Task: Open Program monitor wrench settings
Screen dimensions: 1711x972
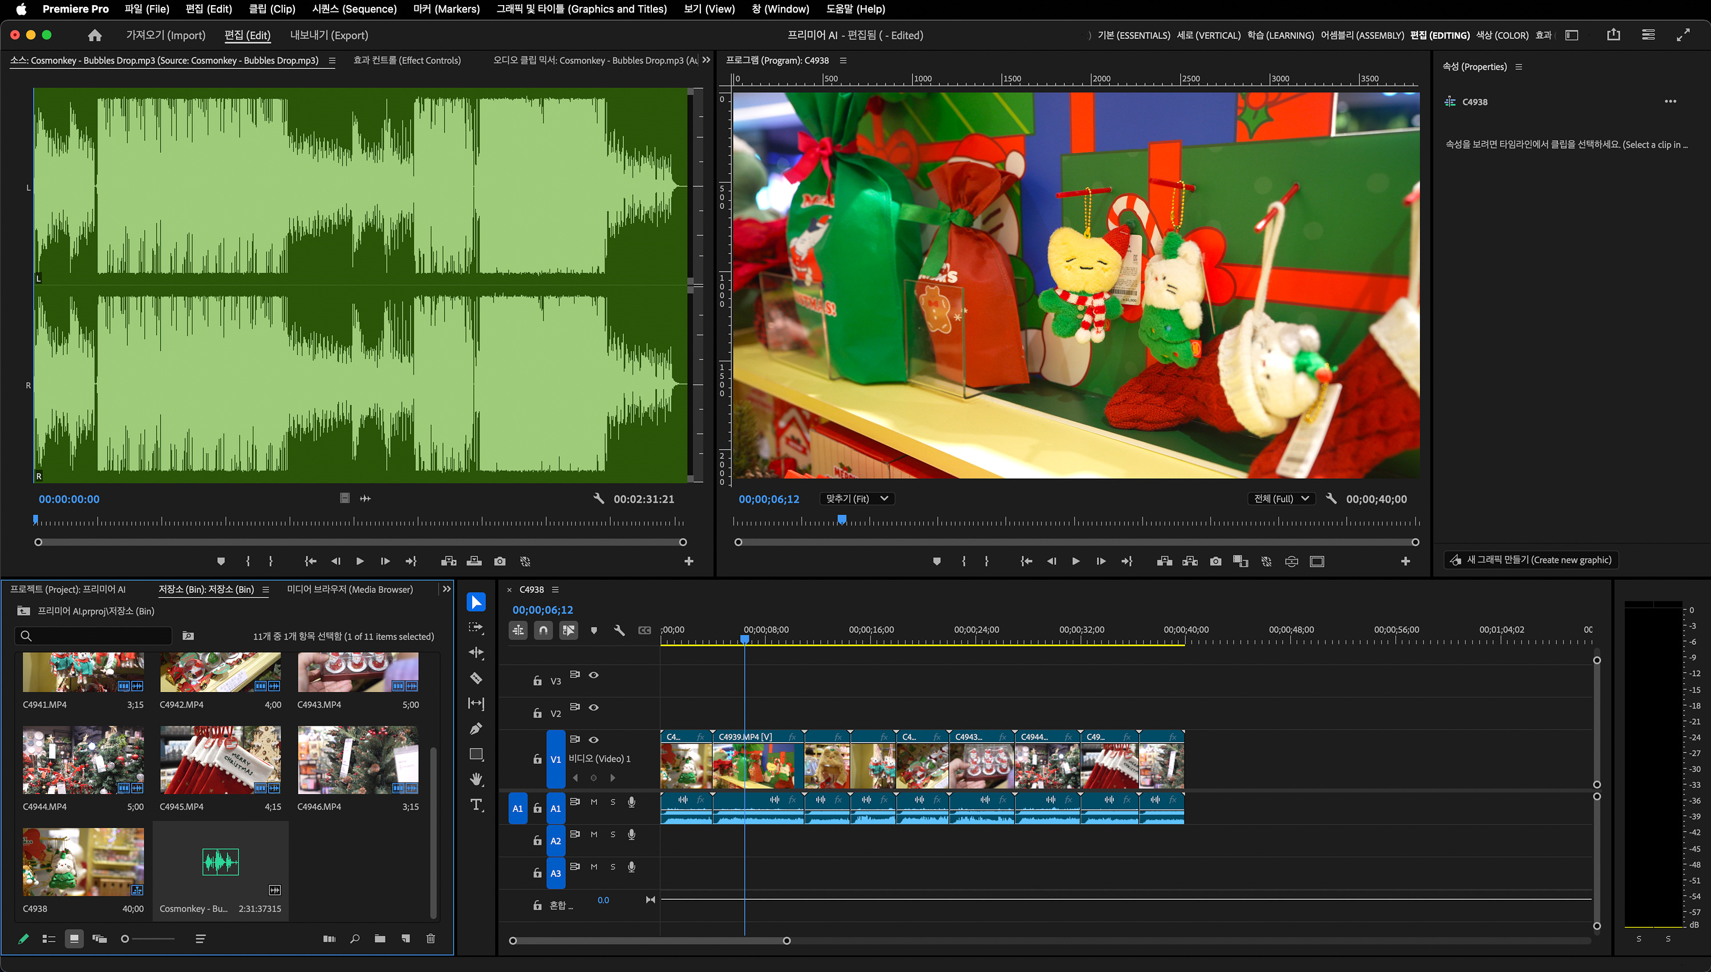Action: tap(1331, 499)
